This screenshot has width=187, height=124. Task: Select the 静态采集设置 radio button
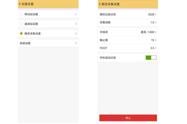coord(21,33)
